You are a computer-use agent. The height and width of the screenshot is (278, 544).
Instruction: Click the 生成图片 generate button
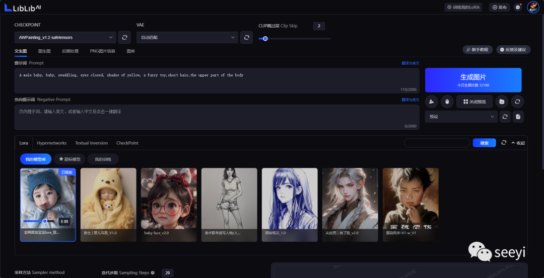click(x=473, y=79)
